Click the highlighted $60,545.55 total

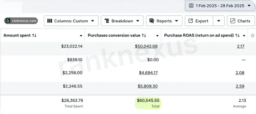[x=148, y=100]
